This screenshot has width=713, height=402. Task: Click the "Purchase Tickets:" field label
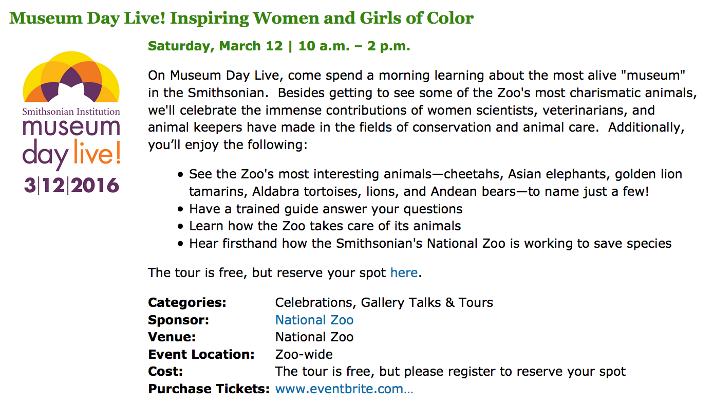(209, 389)
